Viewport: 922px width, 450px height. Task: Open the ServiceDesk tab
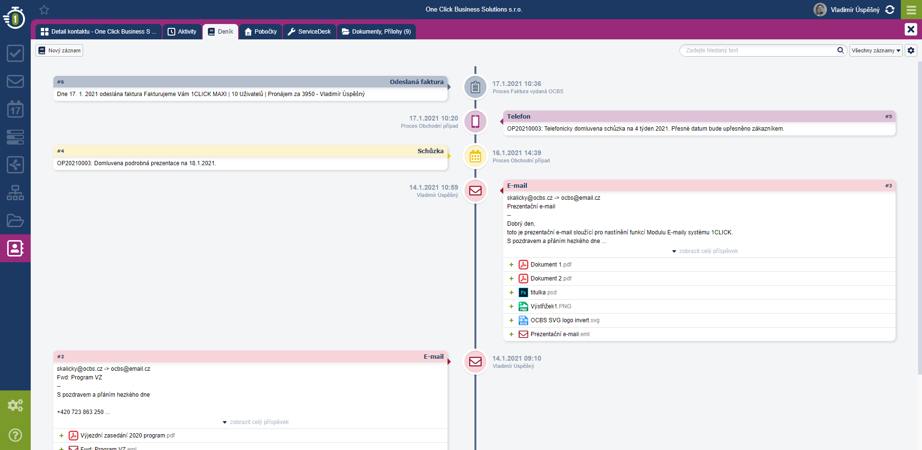[309, 32]
